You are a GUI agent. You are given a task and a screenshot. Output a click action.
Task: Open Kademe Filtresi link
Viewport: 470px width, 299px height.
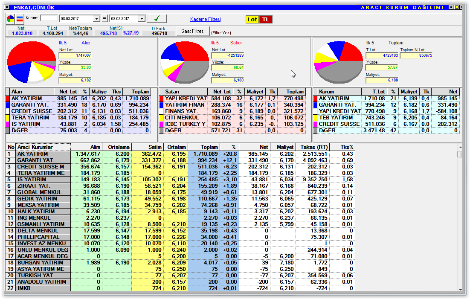(x=205, y=19)
